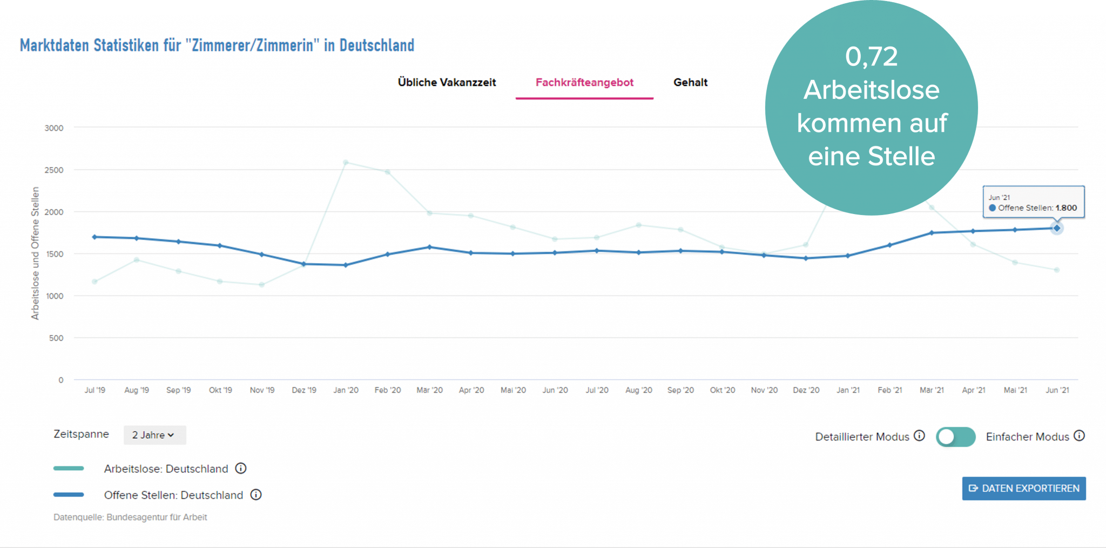Click the Jun '21 Offene Stellen data point
Viewport: 1106px width, 548px height.
point(1056,228)
